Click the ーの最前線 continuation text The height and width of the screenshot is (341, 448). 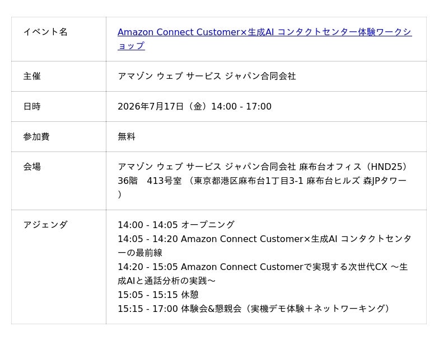pyautogui.click(x=140, y=253)
